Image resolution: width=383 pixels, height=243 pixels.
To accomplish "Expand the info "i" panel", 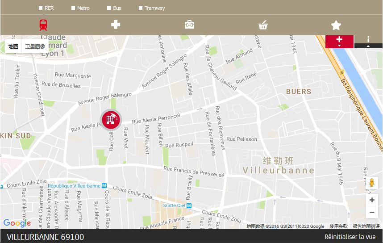I will tap(368, 41).
